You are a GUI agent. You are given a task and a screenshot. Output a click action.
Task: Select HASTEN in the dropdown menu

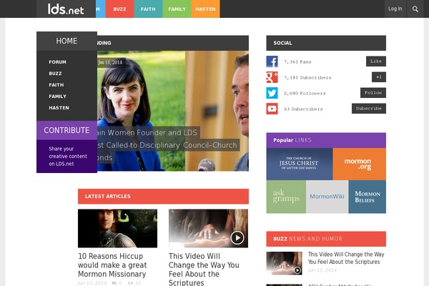59,108
